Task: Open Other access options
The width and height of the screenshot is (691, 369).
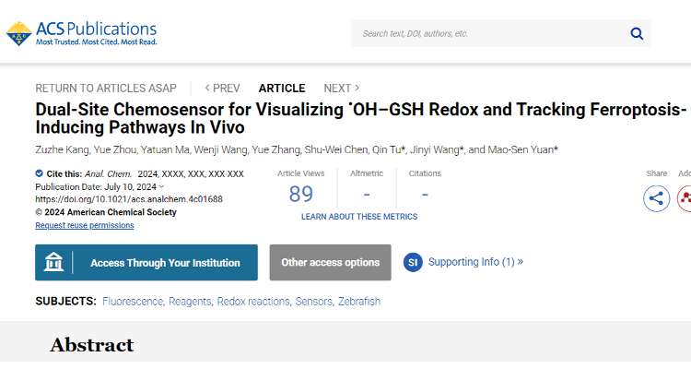Action: [331, 263]
